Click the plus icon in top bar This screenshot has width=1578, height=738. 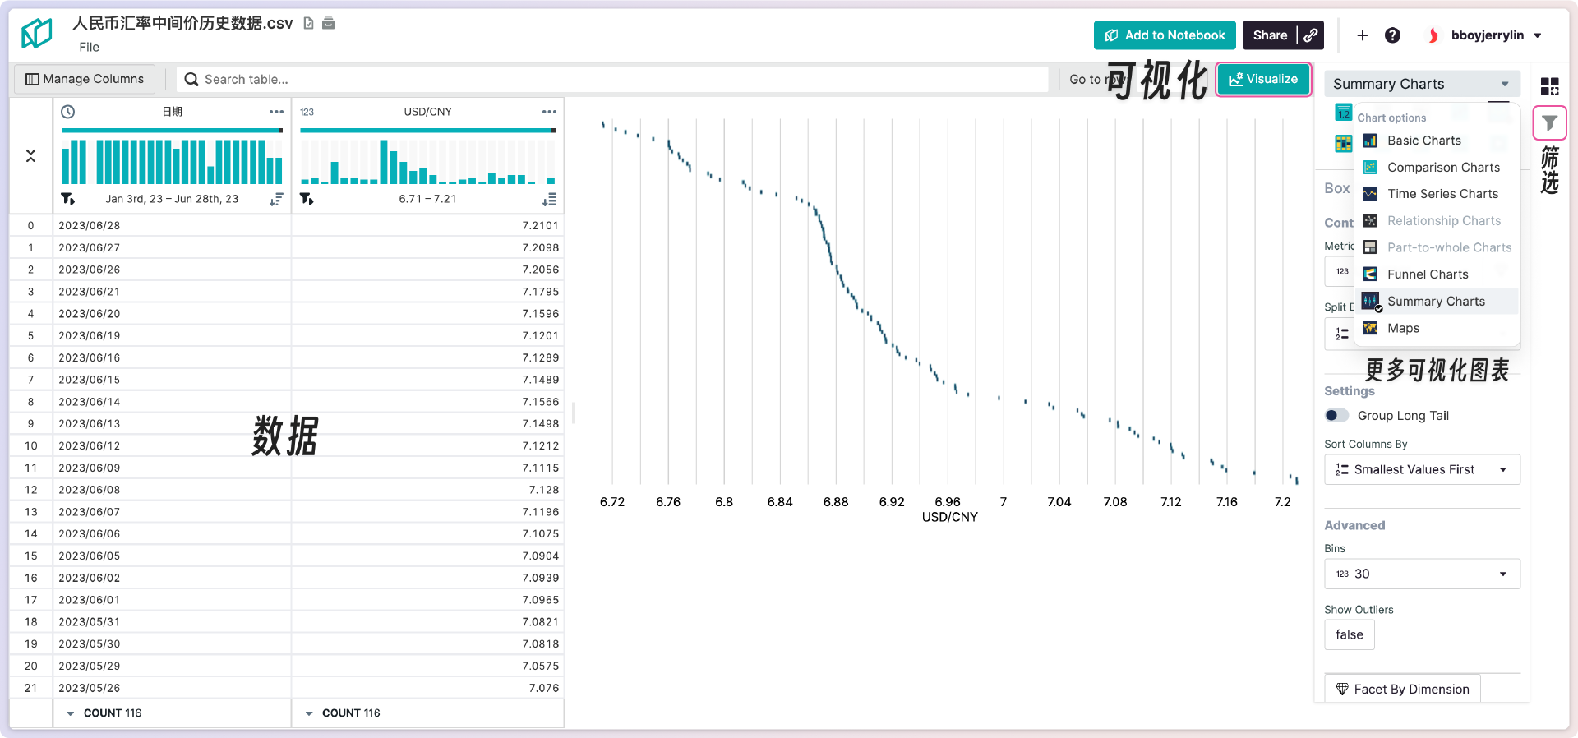[1363, 35]
